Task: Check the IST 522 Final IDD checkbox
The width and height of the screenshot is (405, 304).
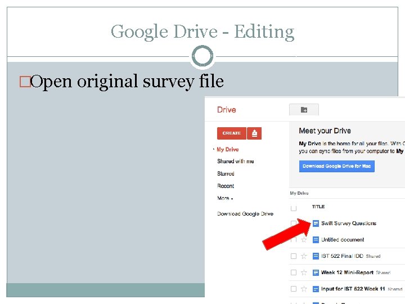Action: point(294,256)
